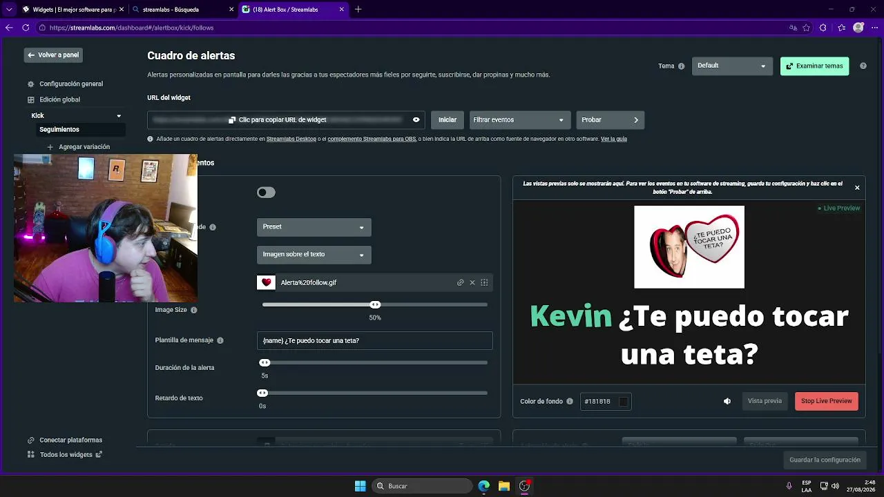Open the Tema Default dropdown

pos(732,66)
